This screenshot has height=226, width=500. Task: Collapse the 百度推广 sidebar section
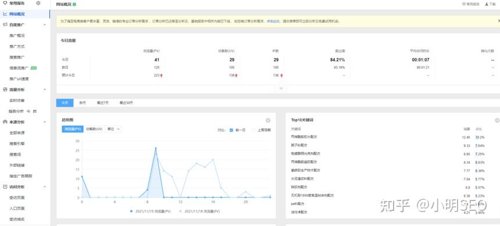pos(45,25)
